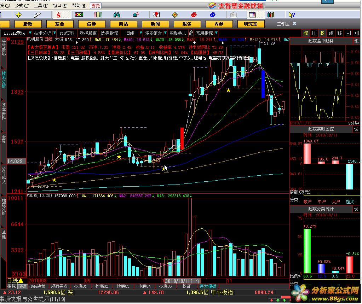This screenshot has height=304, width=362.
Task: Click the chart with question mark icon
Action: coord(156,15)
